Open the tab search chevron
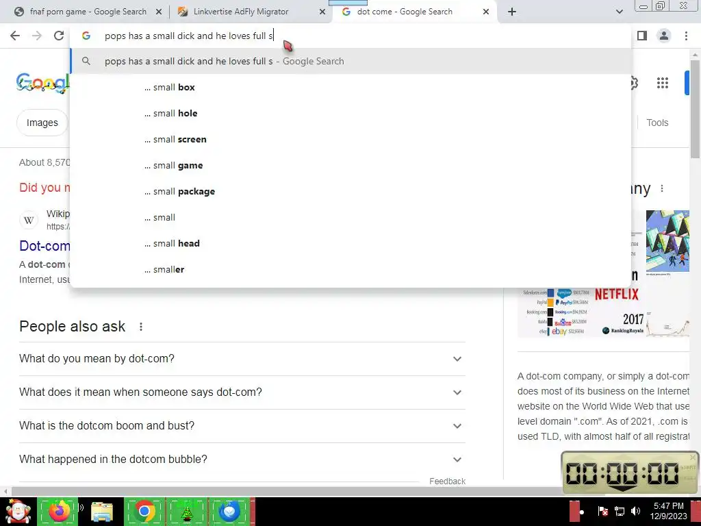 tap(619, 12)
